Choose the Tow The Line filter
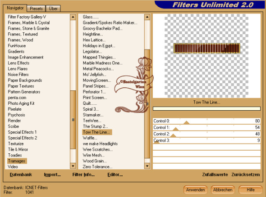The height and width of the screenshot is (197, 266). [97, 132]
